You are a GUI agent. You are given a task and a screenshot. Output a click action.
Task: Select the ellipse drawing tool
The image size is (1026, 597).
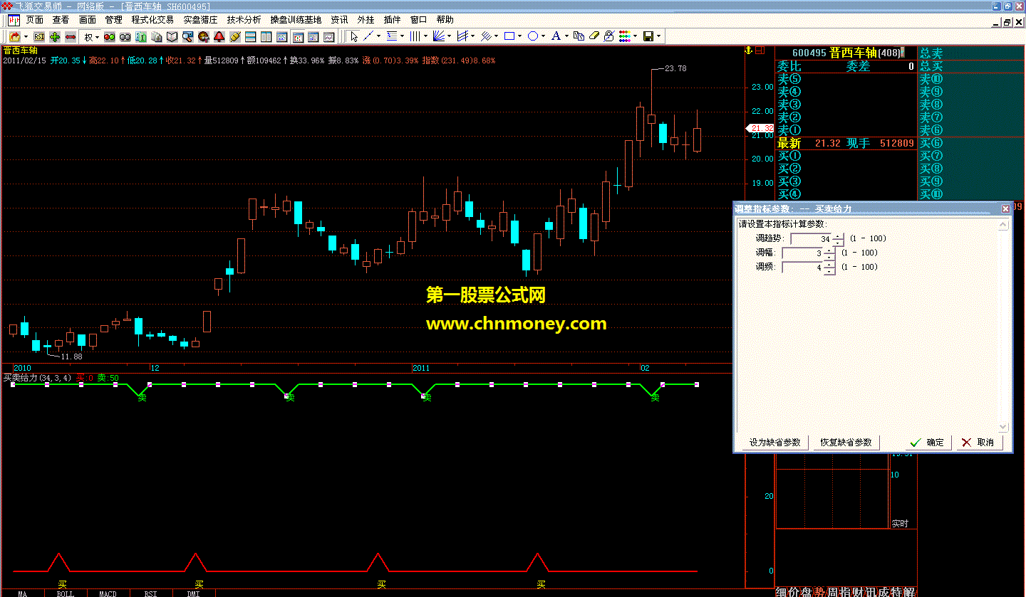(533, 36)
